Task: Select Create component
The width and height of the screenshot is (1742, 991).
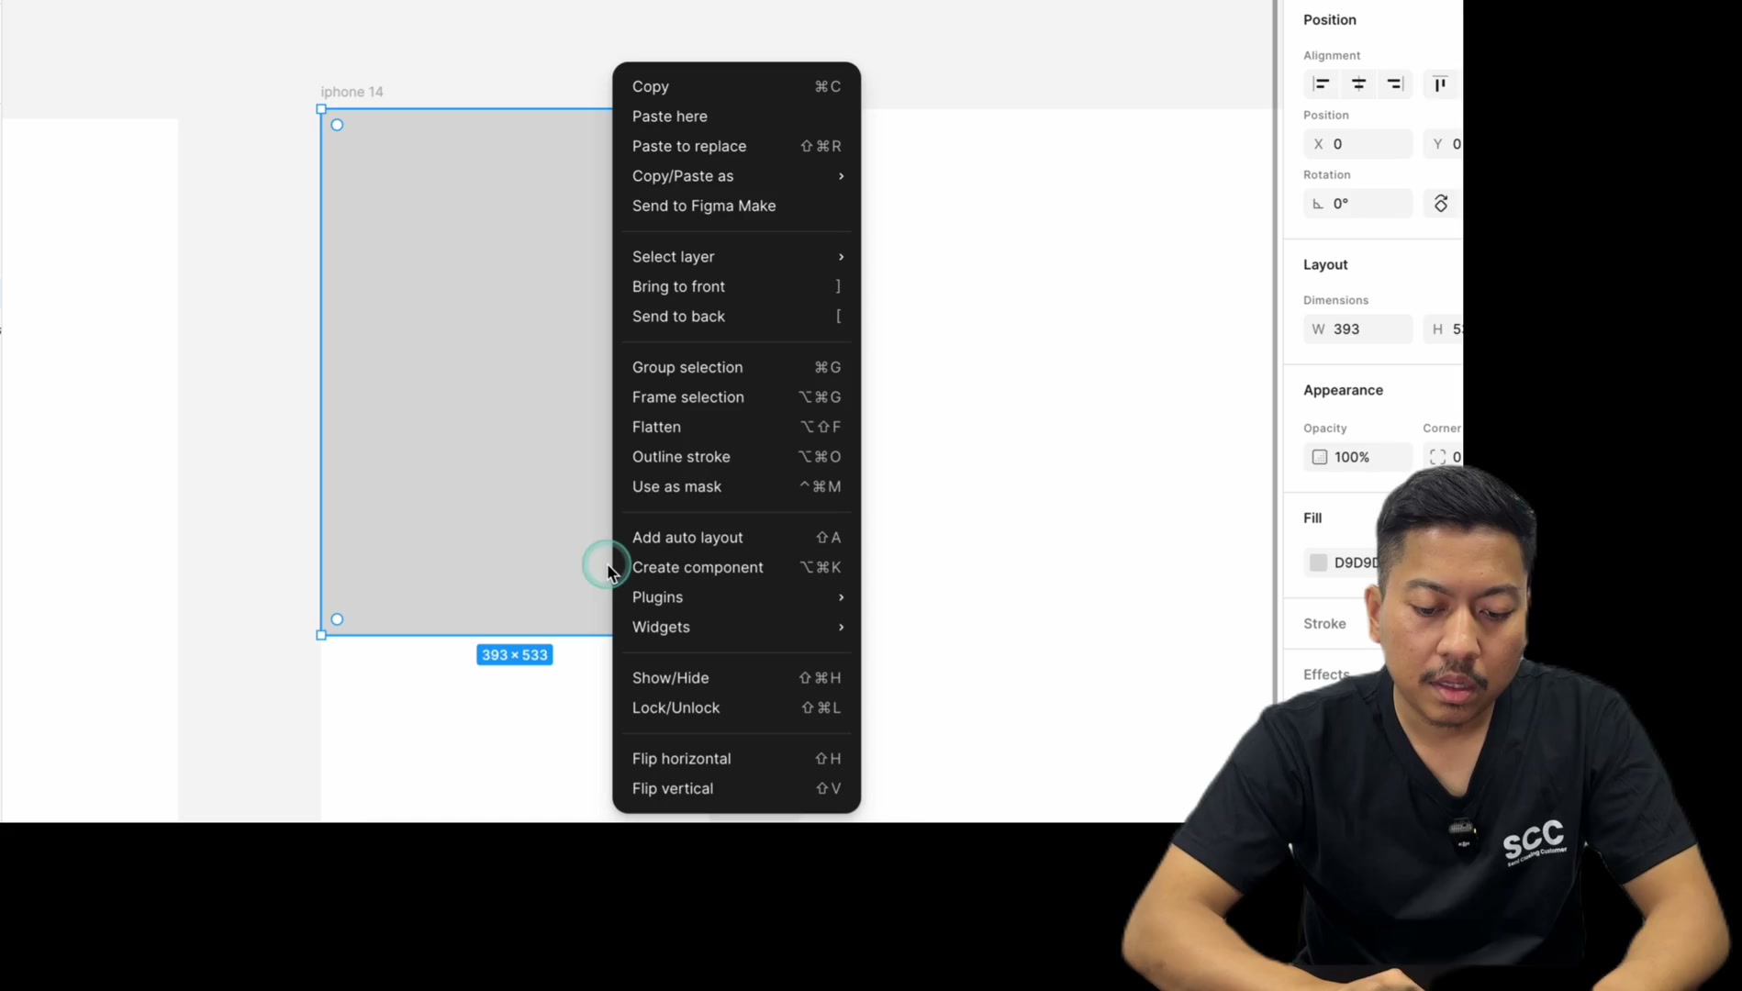Action: pyautogui.click(x=736, y=567)
